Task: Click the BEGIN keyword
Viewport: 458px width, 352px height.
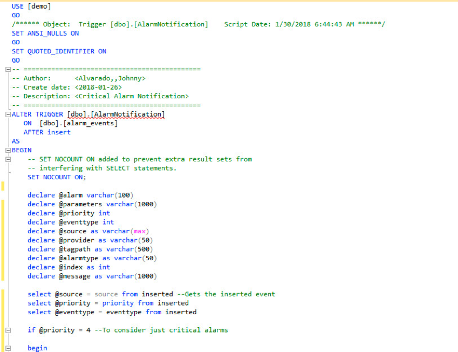Action: point(22,150)
